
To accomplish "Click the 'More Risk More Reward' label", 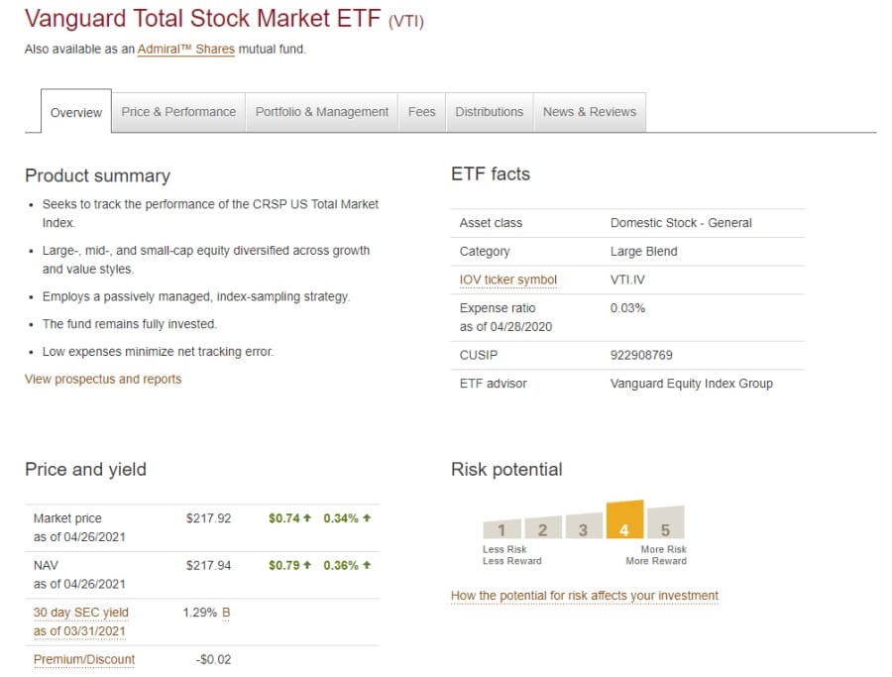I will tap(656, 555).
